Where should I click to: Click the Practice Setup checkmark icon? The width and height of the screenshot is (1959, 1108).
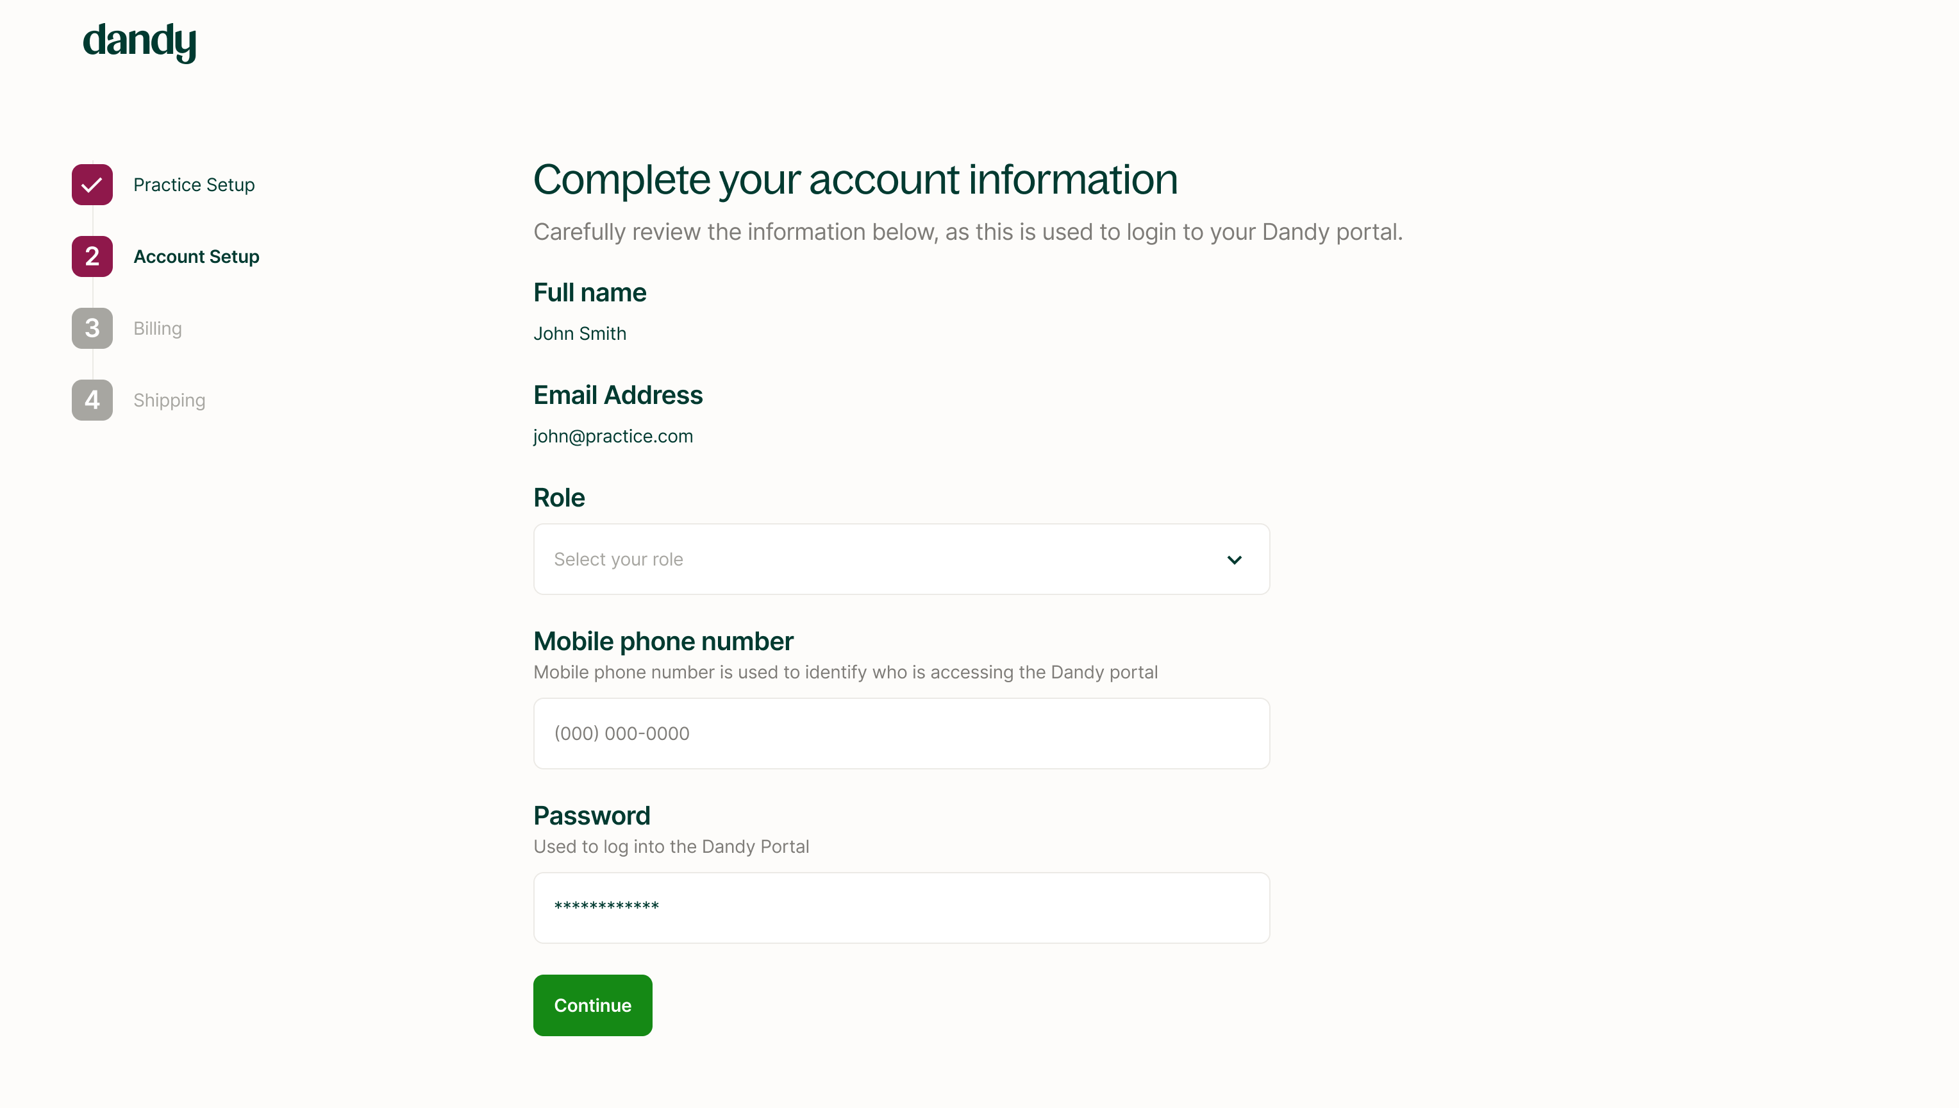[x=92, y=185]
